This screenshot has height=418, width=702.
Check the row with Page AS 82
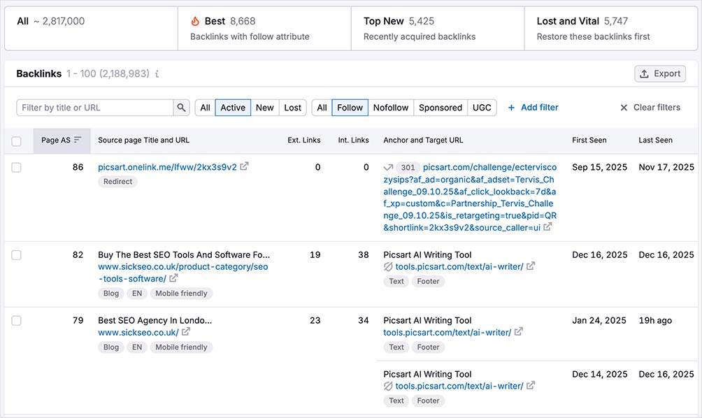click(17, 255)
